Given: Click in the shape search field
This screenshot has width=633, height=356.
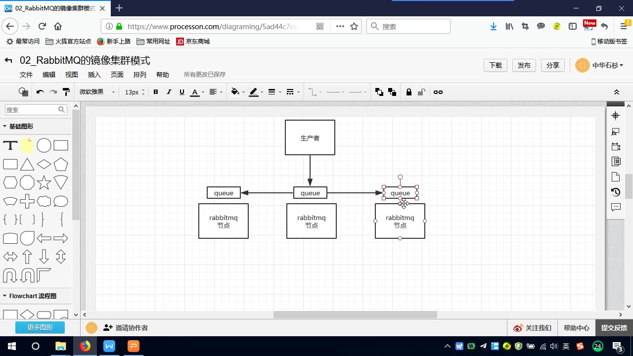Looking at the screenshot, I should [36, 110].
